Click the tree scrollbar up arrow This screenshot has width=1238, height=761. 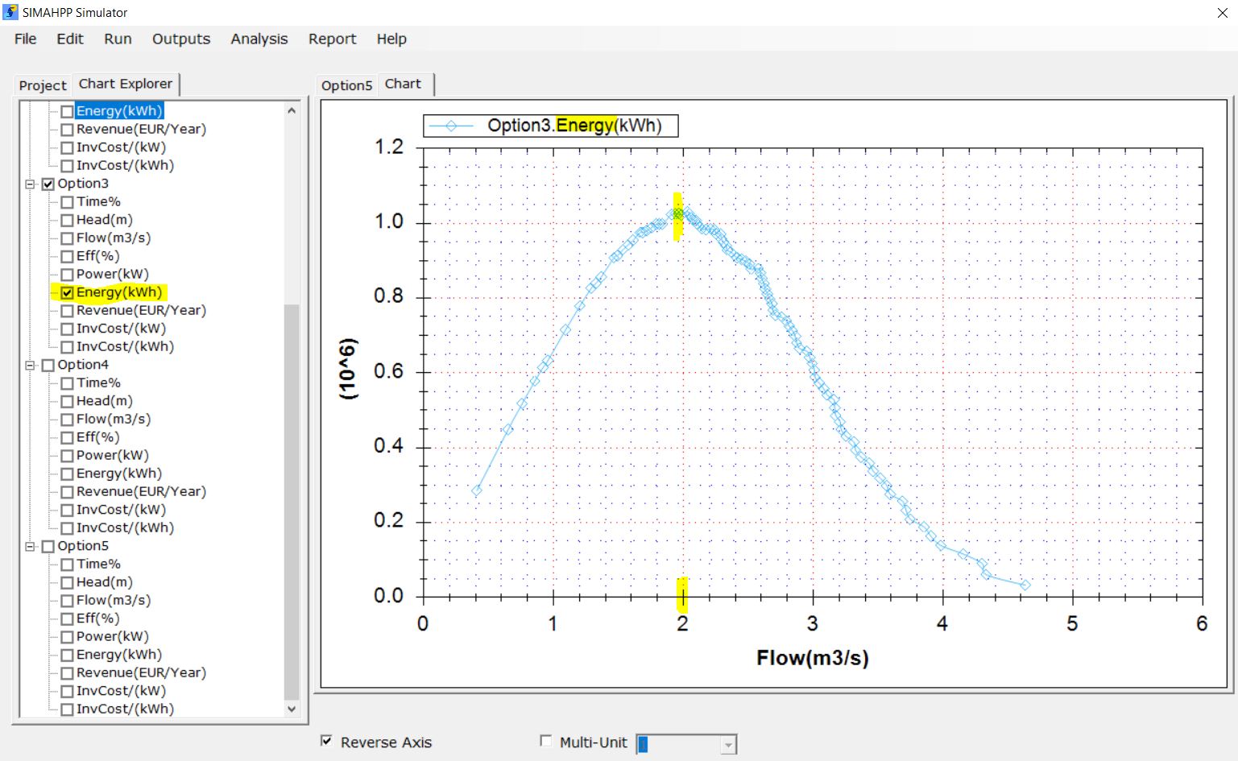pos(292,111)
